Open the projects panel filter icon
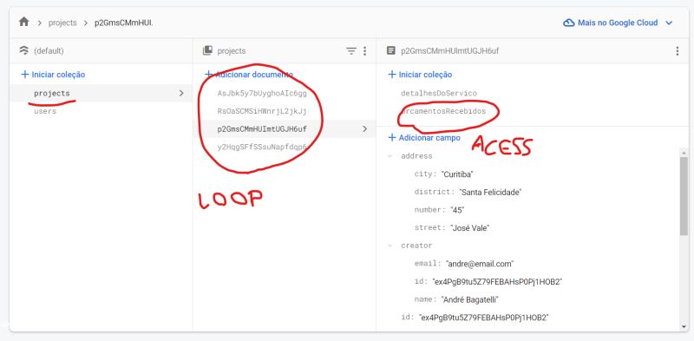Viewport: 694px width, 341px height. point(351,51)
